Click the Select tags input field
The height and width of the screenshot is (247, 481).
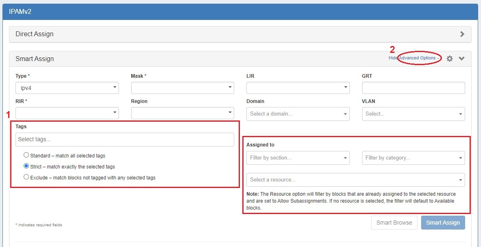point(125,140)
